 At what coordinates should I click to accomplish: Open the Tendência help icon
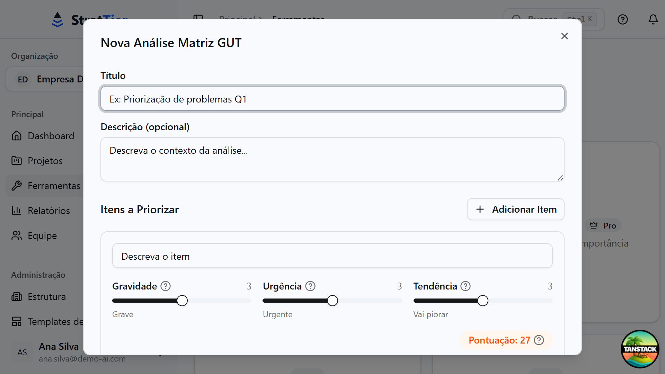coord(465,286)
